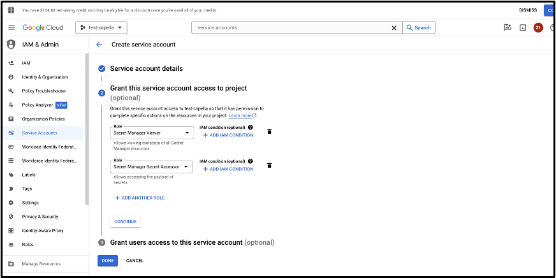Click the gift credits icon in banner

[11, 10]
